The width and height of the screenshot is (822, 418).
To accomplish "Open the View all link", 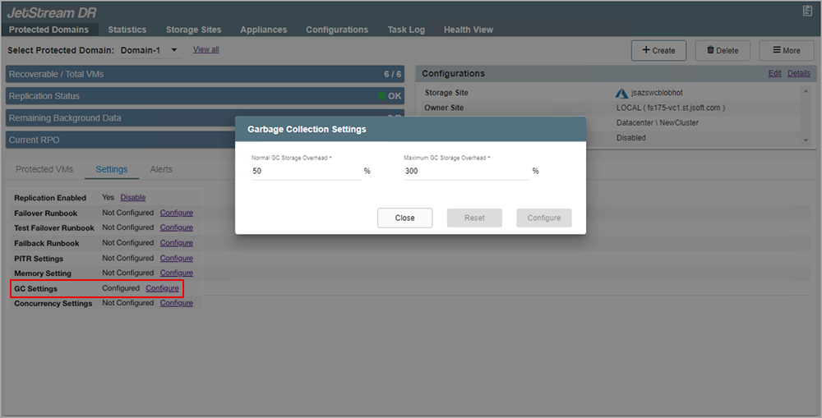I will (205, 50).
